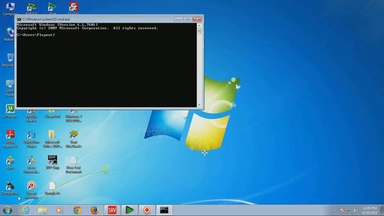The width and height of the screenshot is (384, 216).
Task: Launch the uTorrent desktop shortcut
Action: coord(10,111)
